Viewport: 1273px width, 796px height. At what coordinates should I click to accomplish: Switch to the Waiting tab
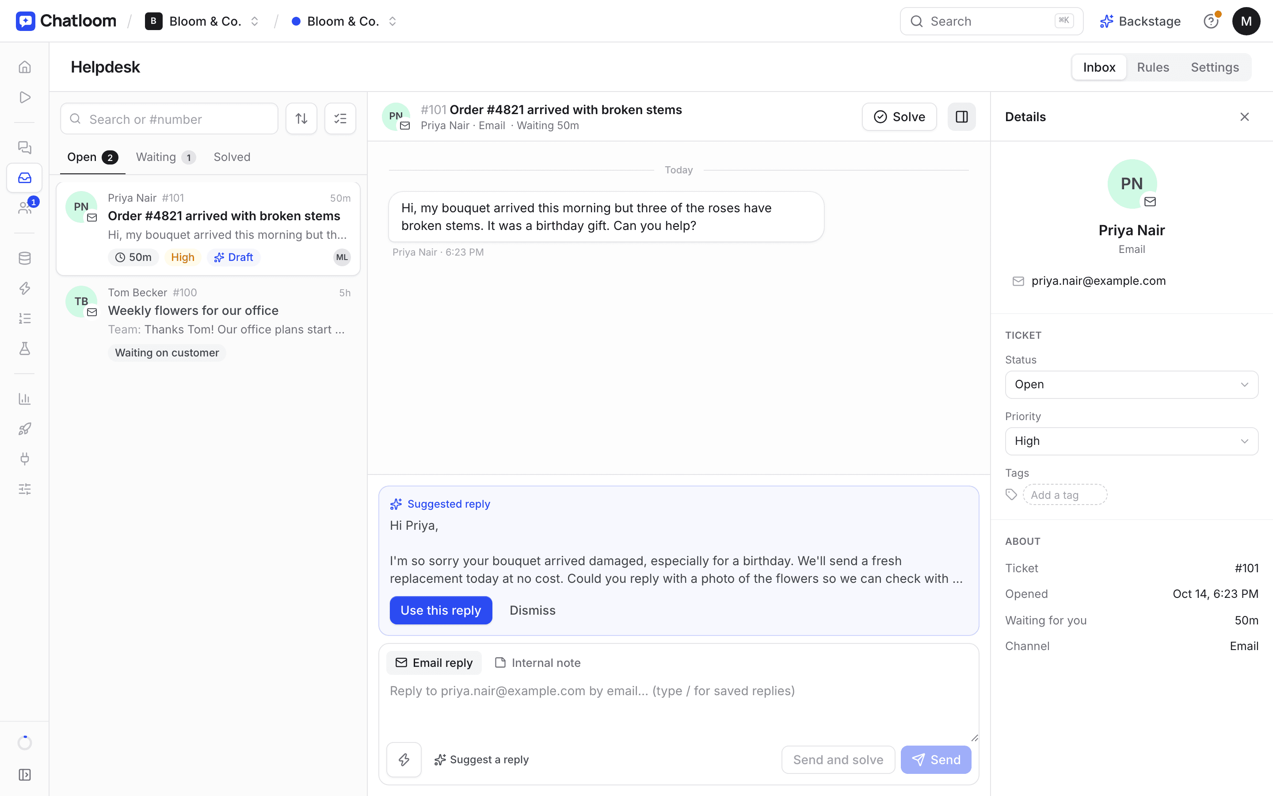[x=166, y=157]
